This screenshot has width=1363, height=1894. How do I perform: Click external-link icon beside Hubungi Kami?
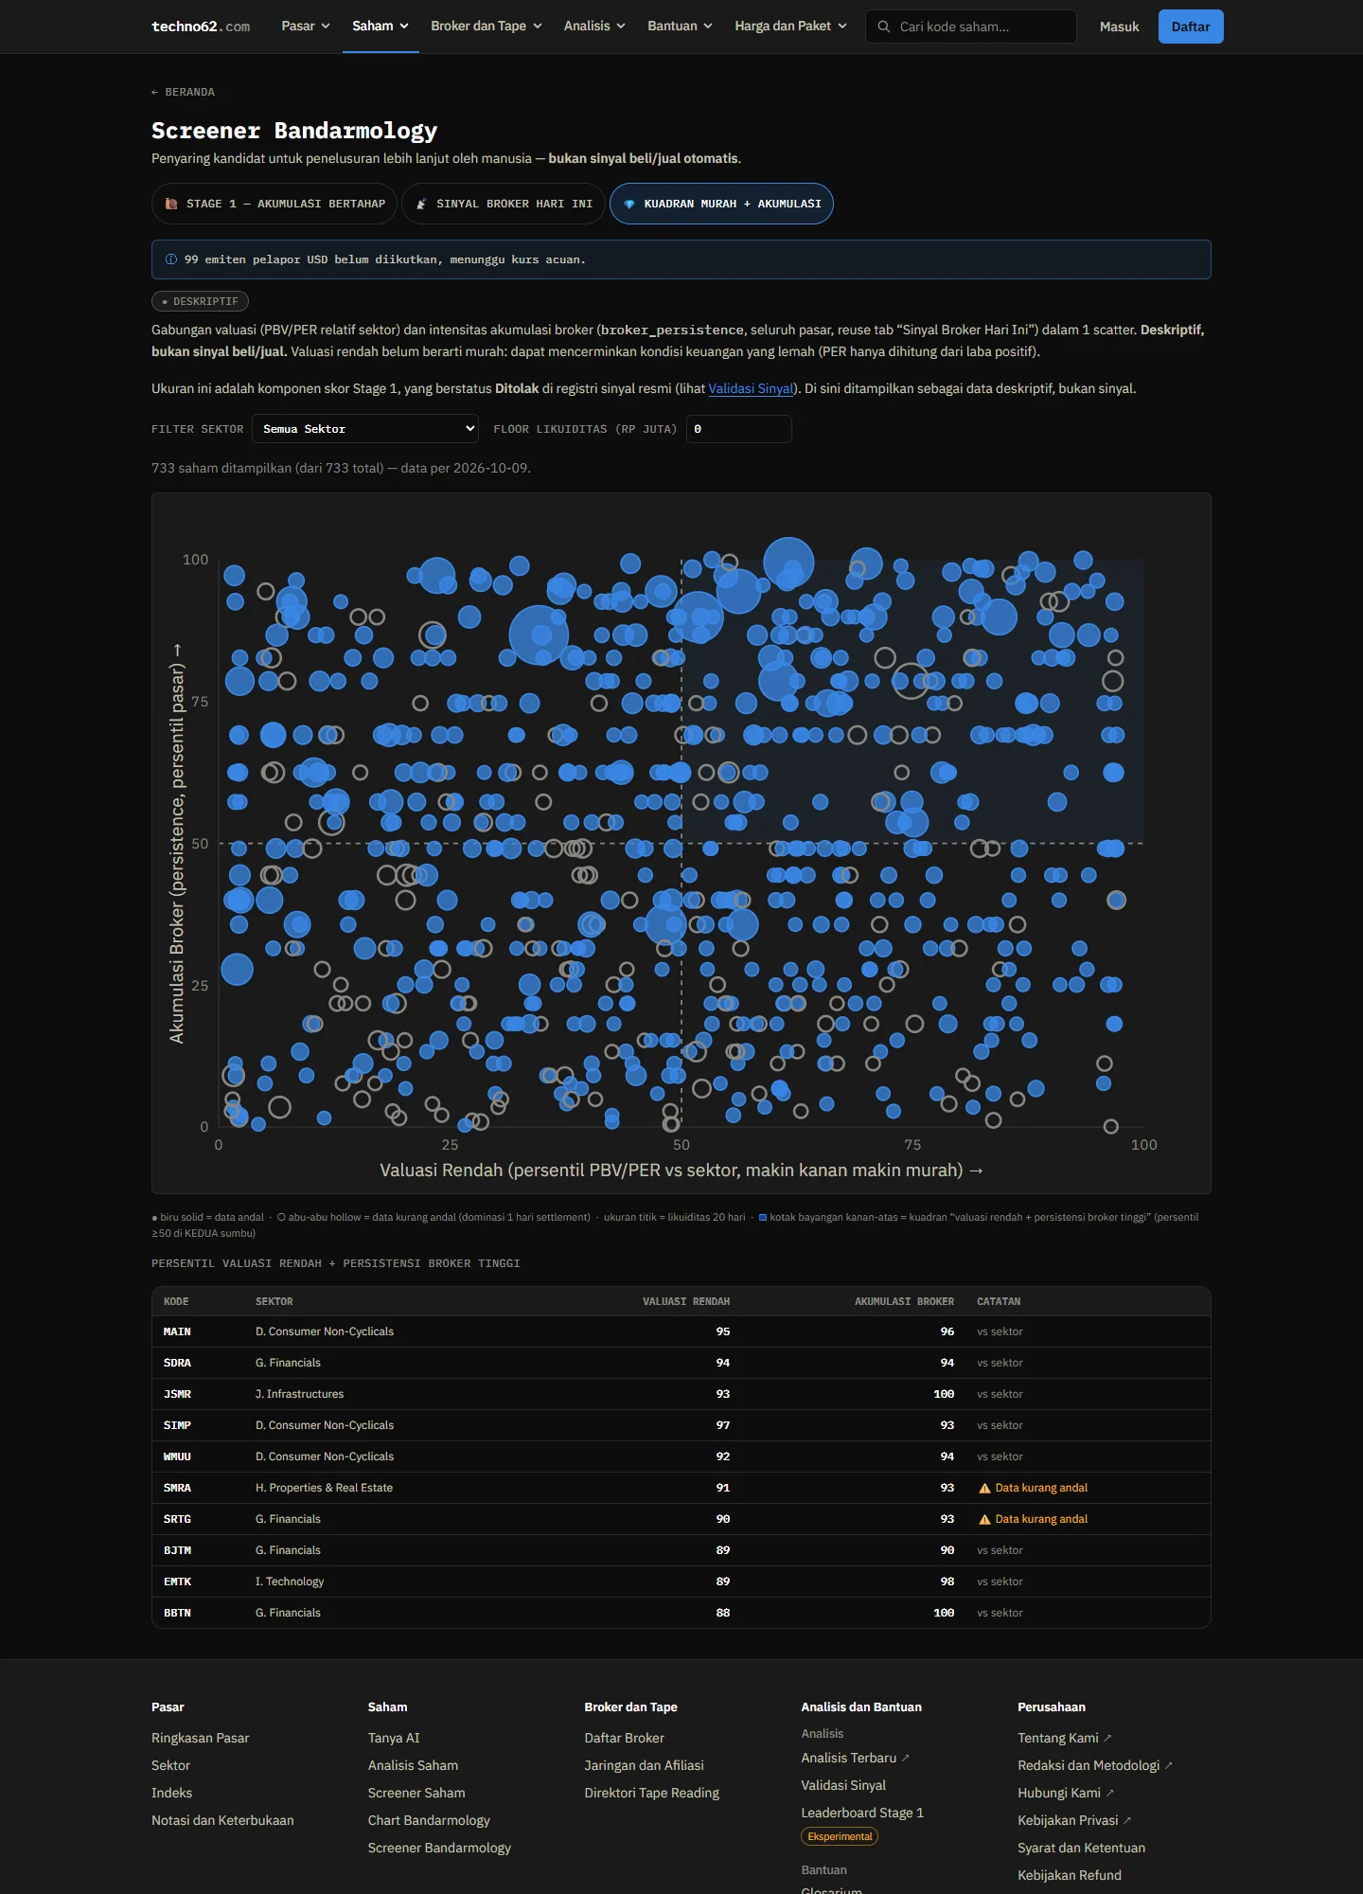click(x=1110, y=1793)
